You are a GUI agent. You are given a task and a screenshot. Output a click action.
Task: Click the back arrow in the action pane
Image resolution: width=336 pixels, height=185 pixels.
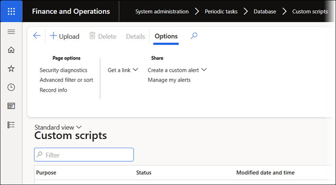pyautogui.click(x=37, y=35)
